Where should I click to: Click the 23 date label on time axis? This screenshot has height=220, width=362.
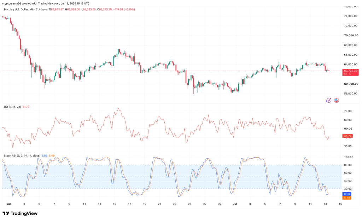[175, 204]
